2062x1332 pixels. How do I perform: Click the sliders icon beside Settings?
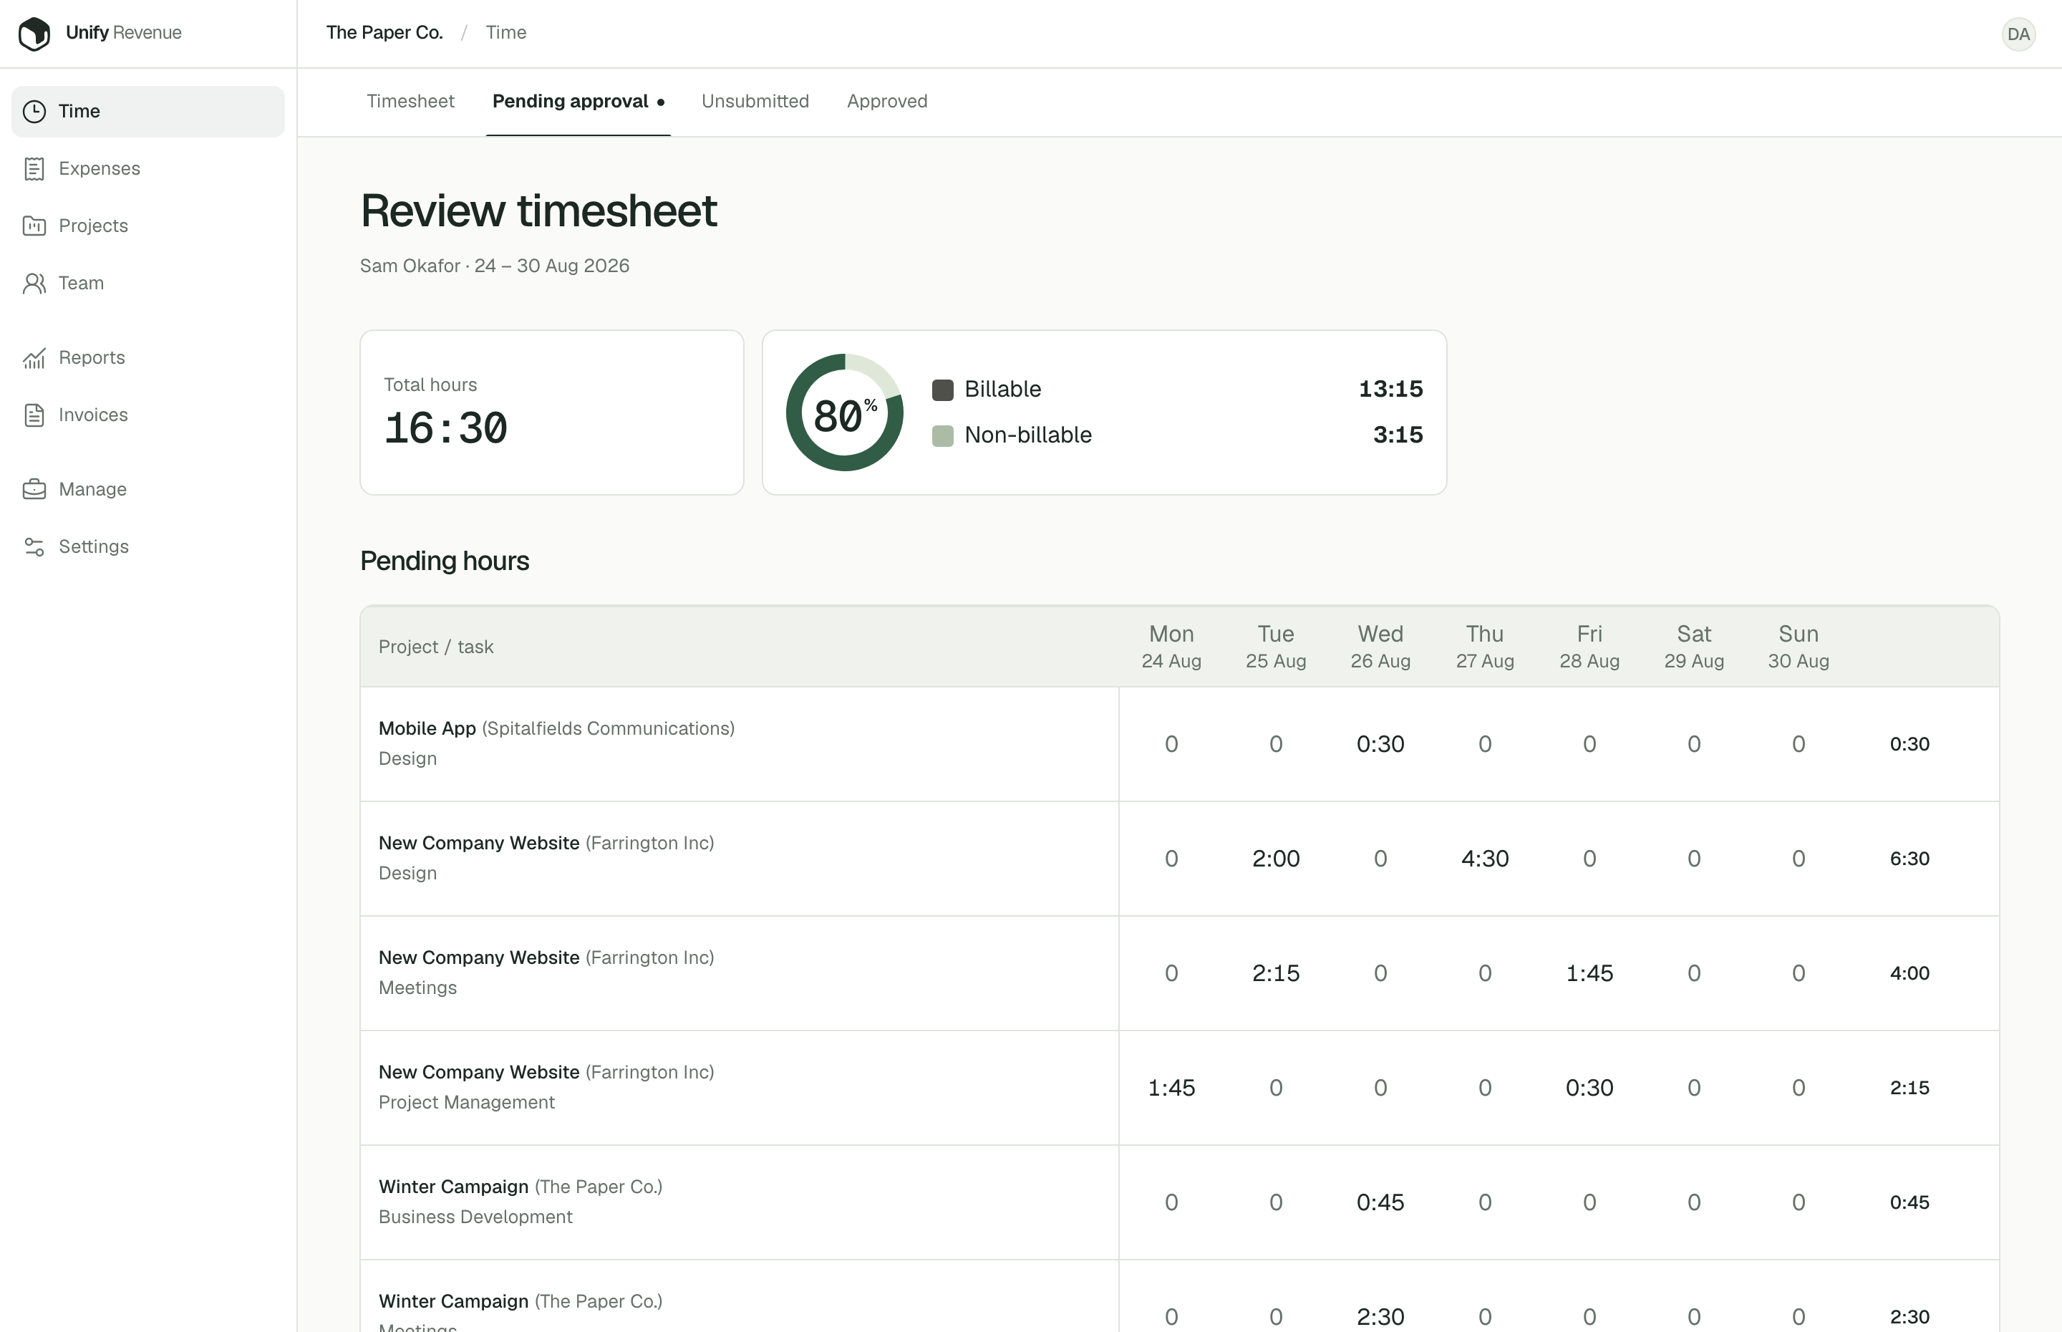(x=34, y=546)
